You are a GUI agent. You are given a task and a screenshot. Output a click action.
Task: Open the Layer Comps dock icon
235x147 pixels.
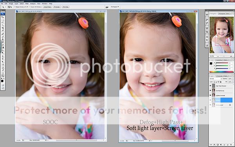207,45
